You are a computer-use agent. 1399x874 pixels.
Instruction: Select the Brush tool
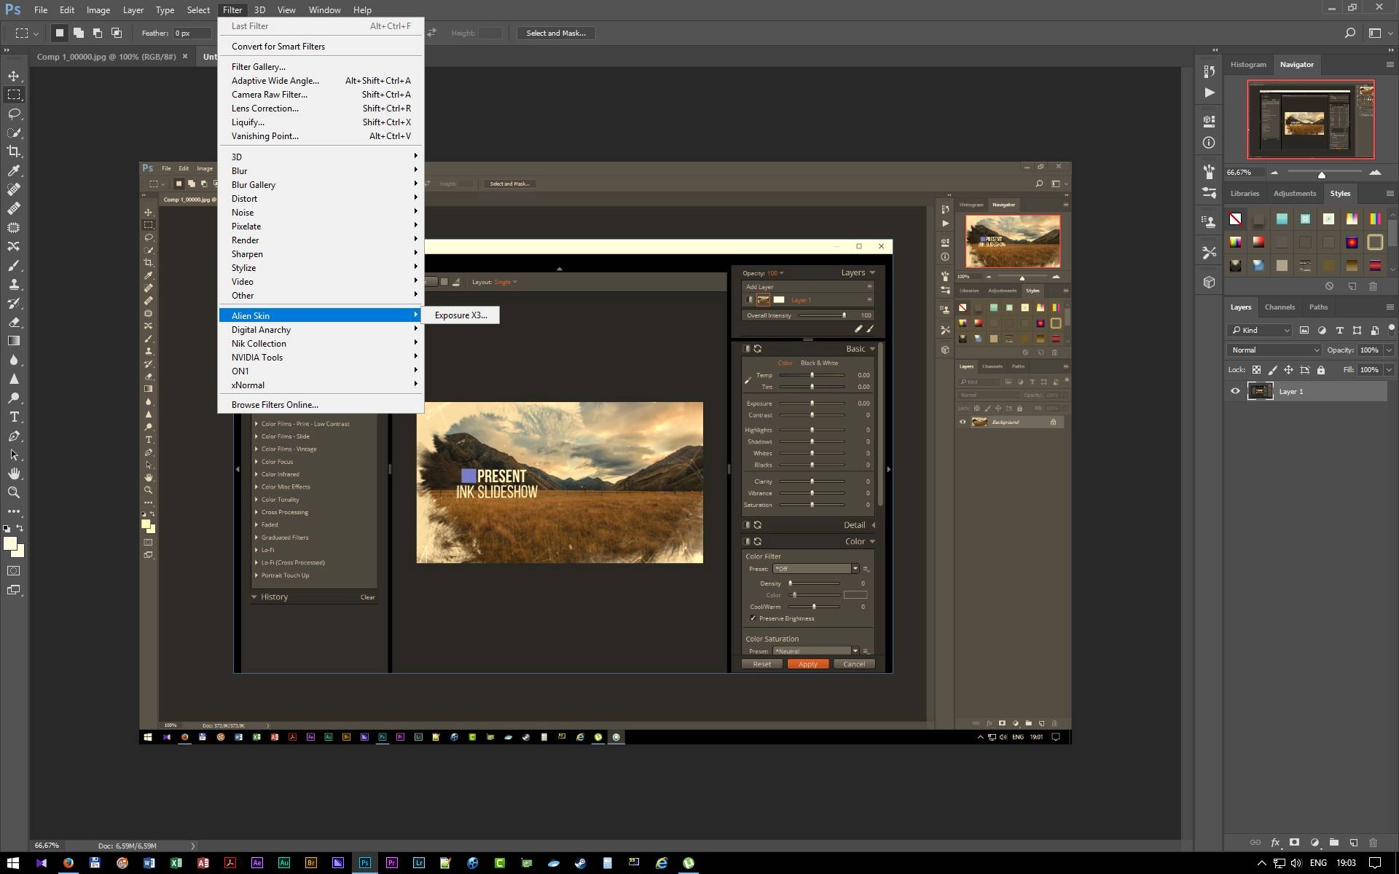click(x=14, y=265)
